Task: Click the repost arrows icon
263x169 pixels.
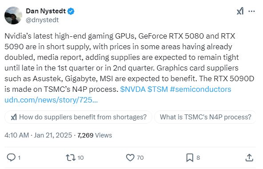Action: point(71,157)
